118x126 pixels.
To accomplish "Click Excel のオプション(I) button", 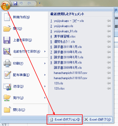I will (65, 119).
